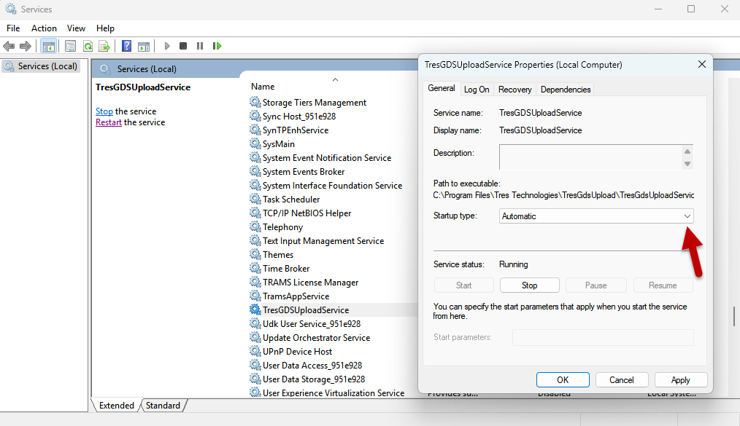Screen dimensions: 740x426
Task: Click the Restart service toolbar icon
Action: (217, 45)
